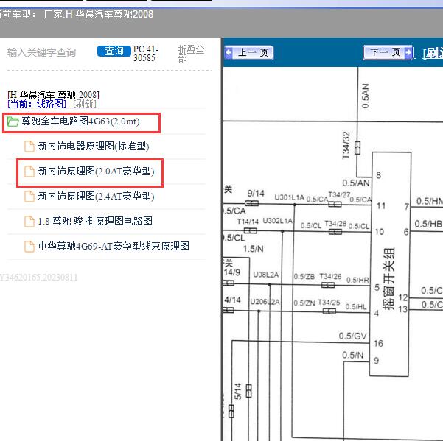Click the 9/14 connector label

(x=256, y=194)
